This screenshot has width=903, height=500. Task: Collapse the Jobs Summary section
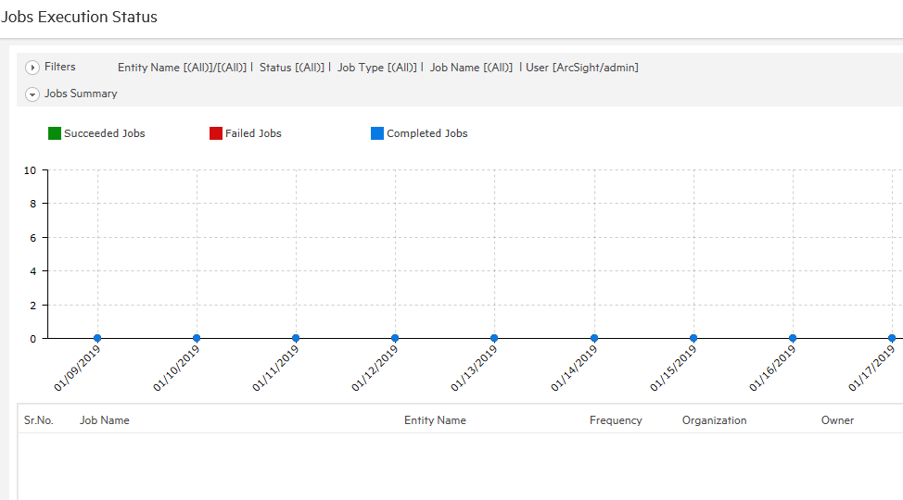[32, 94]
